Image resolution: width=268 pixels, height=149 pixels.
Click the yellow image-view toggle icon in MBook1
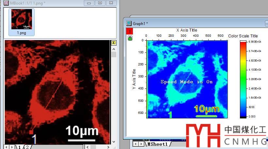[114, 43]
